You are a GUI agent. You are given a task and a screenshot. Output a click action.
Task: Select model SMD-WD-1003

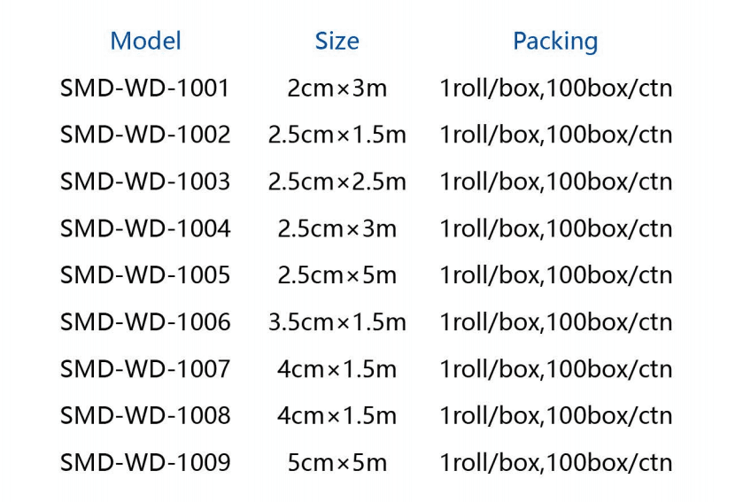[145, 181]
